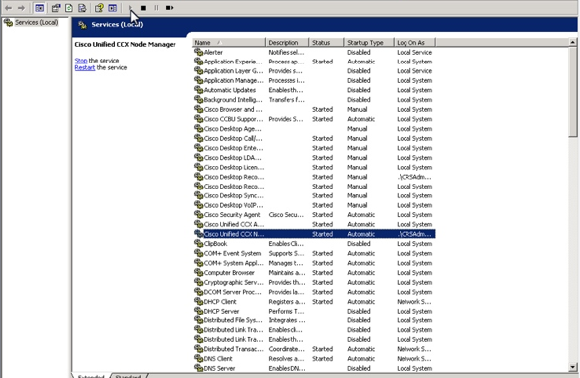Click the Forward arrow in the toolbar
The width and height of the screenshot is (580, 378).
[21, 8]
